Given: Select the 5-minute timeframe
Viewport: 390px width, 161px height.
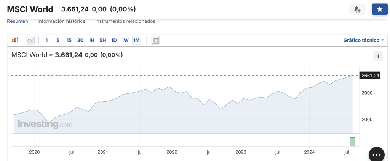Looking at the screenshot, I should point(58,40).
